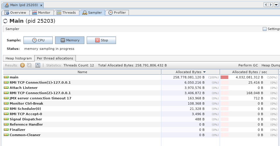280x146 pixels.
Task: Click Perform GC
Action: (248, 65)
